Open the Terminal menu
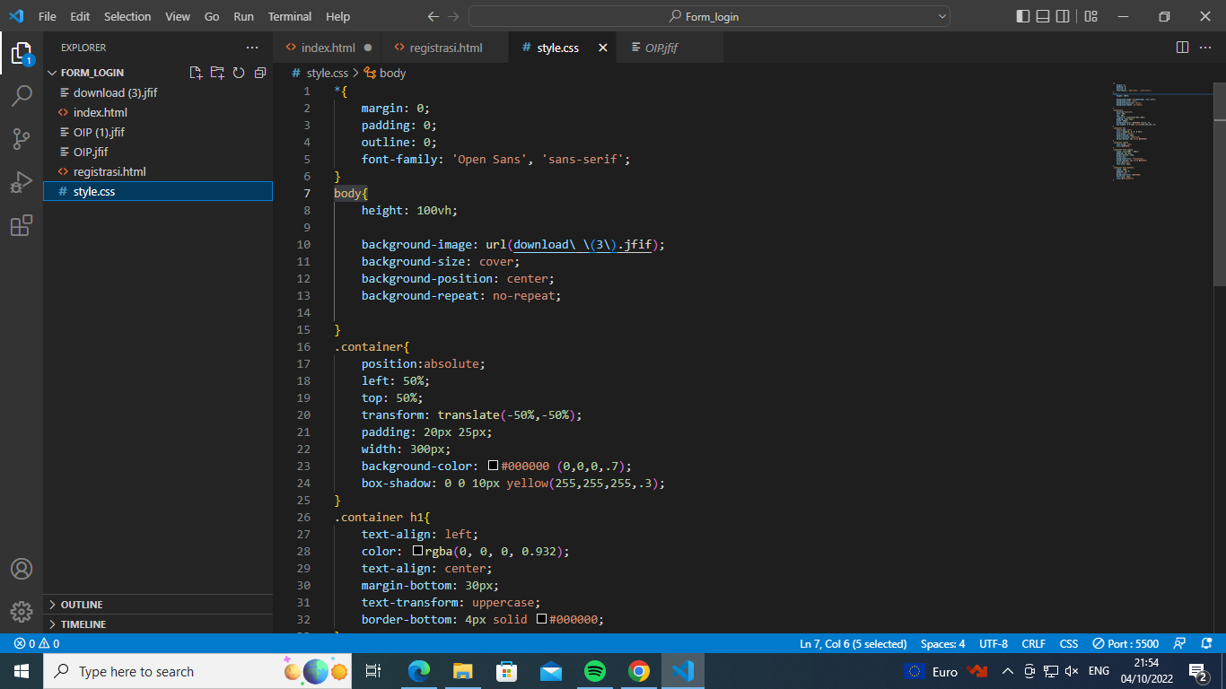 pyautogui.click(x=290, y=16)
